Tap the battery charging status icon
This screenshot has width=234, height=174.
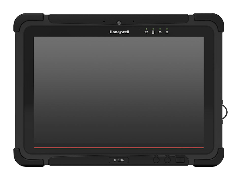[x=160, y=32]
